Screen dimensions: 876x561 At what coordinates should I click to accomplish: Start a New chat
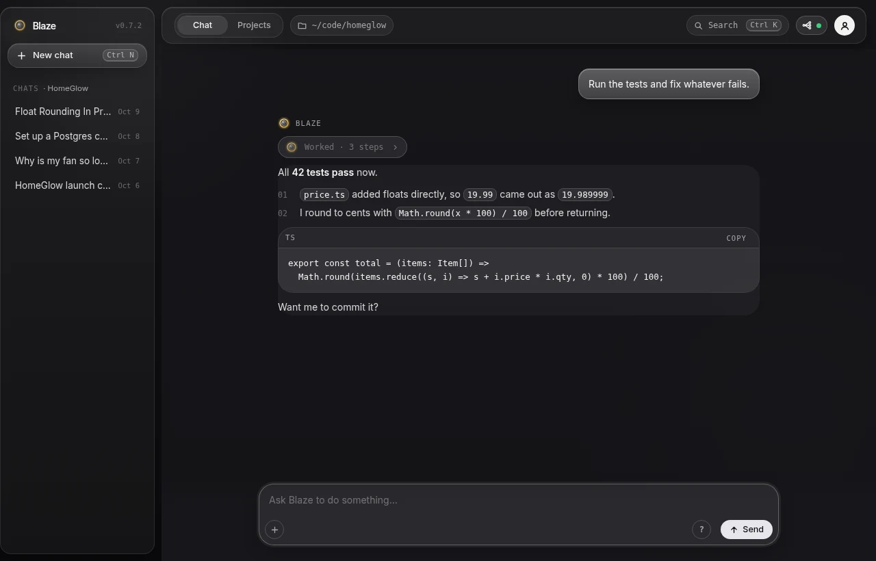click(x=77, y=55)
